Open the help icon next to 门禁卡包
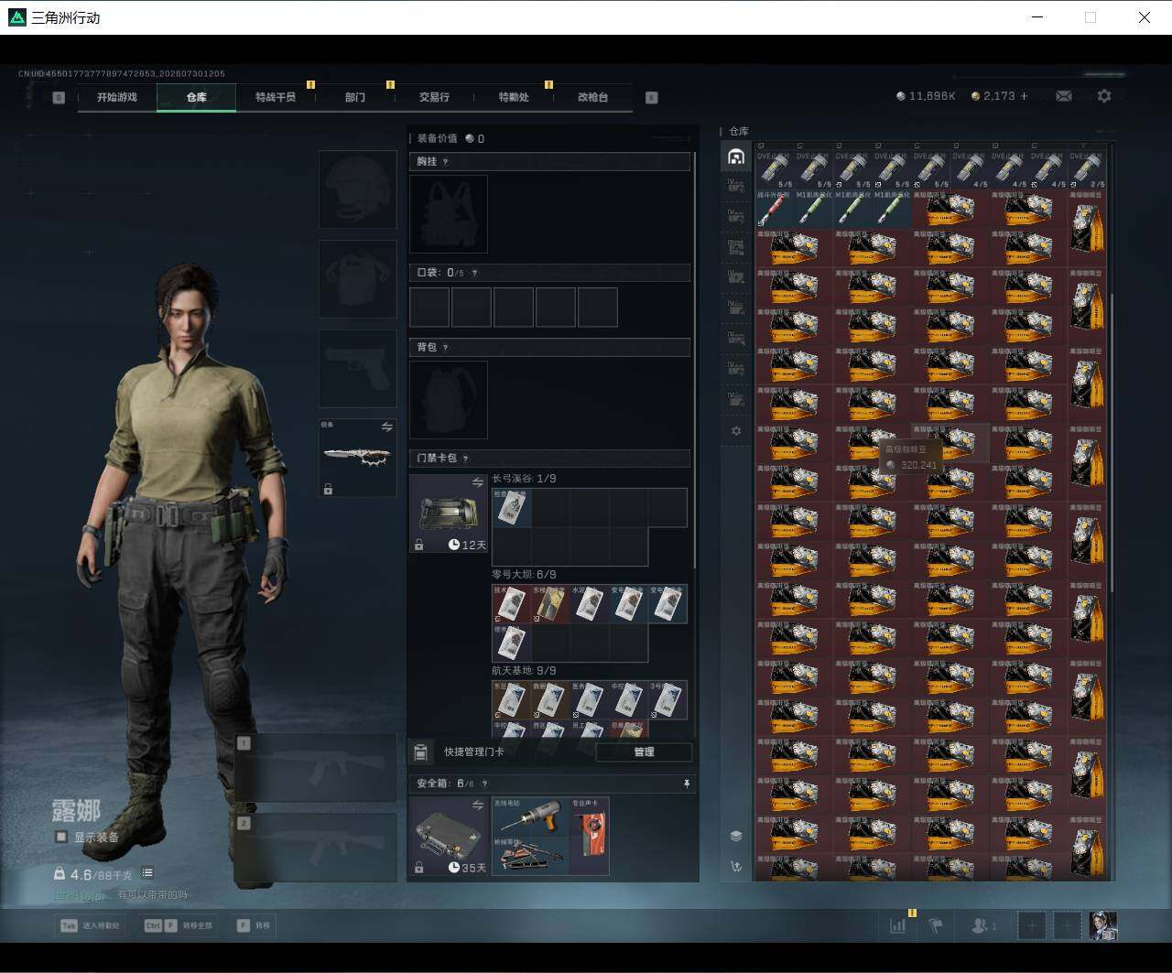The height and width of the screenshot is (973, 1172). click(x=466, y=459)
